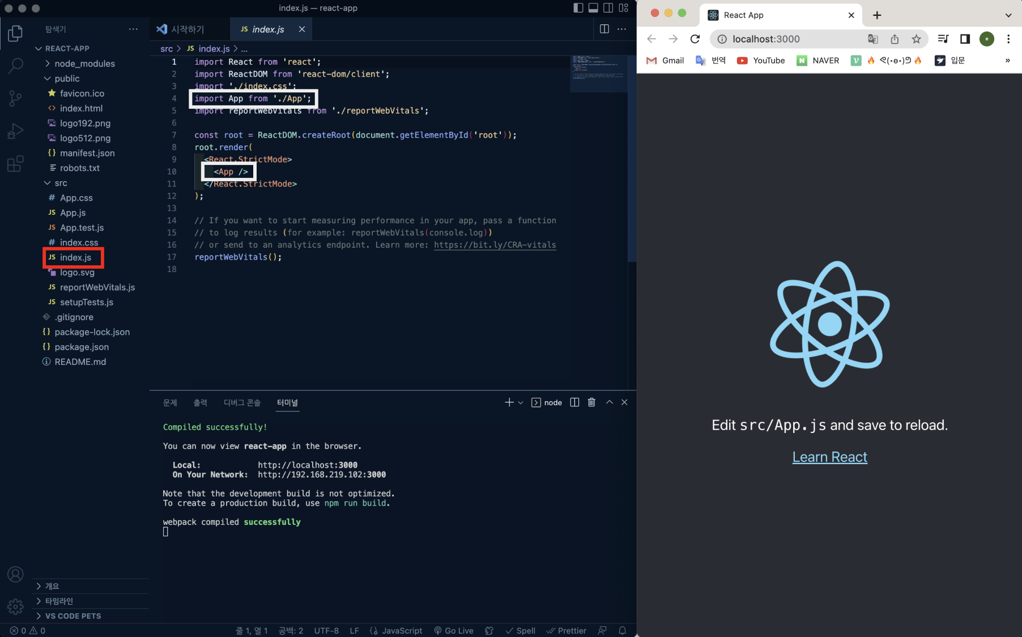Maximize the panel size with chevron up
Viewport: 1022px width, 637px height.
click(x=610, y=402)
